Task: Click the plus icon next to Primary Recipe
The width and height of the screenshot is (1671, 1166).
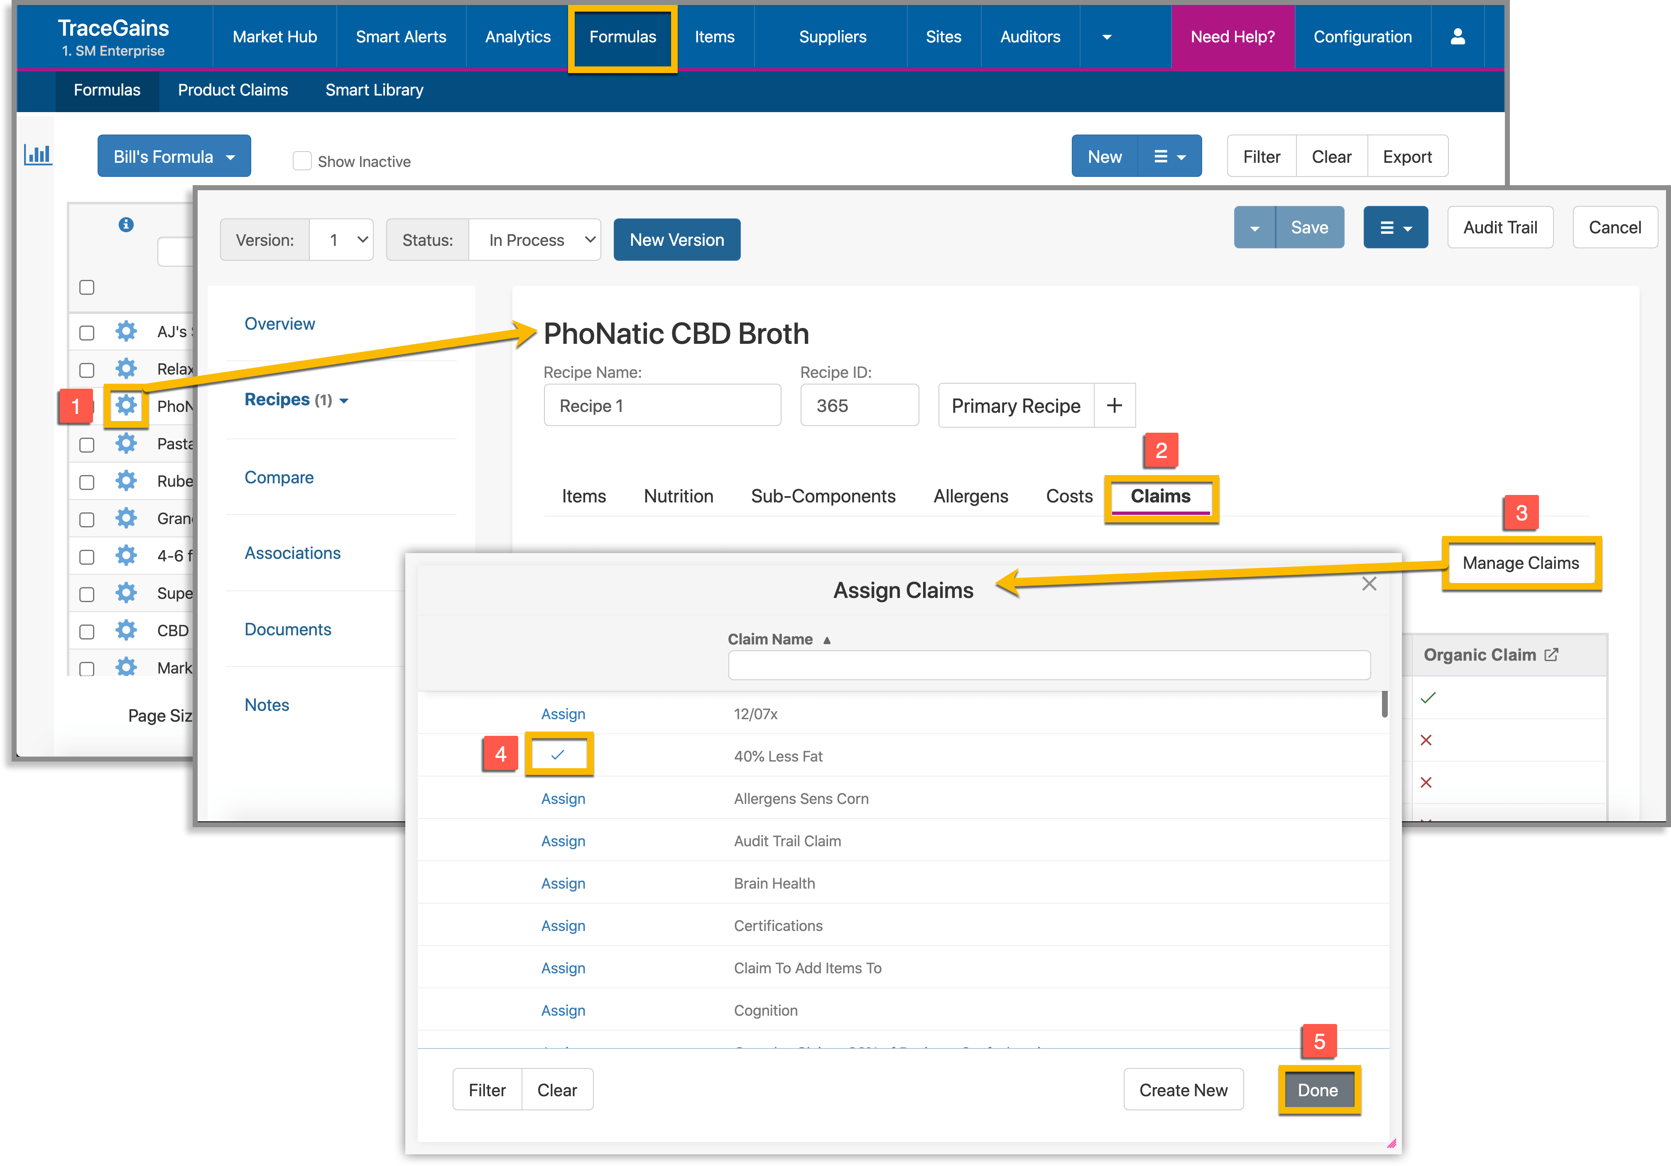Action: tap(1114, 405)
